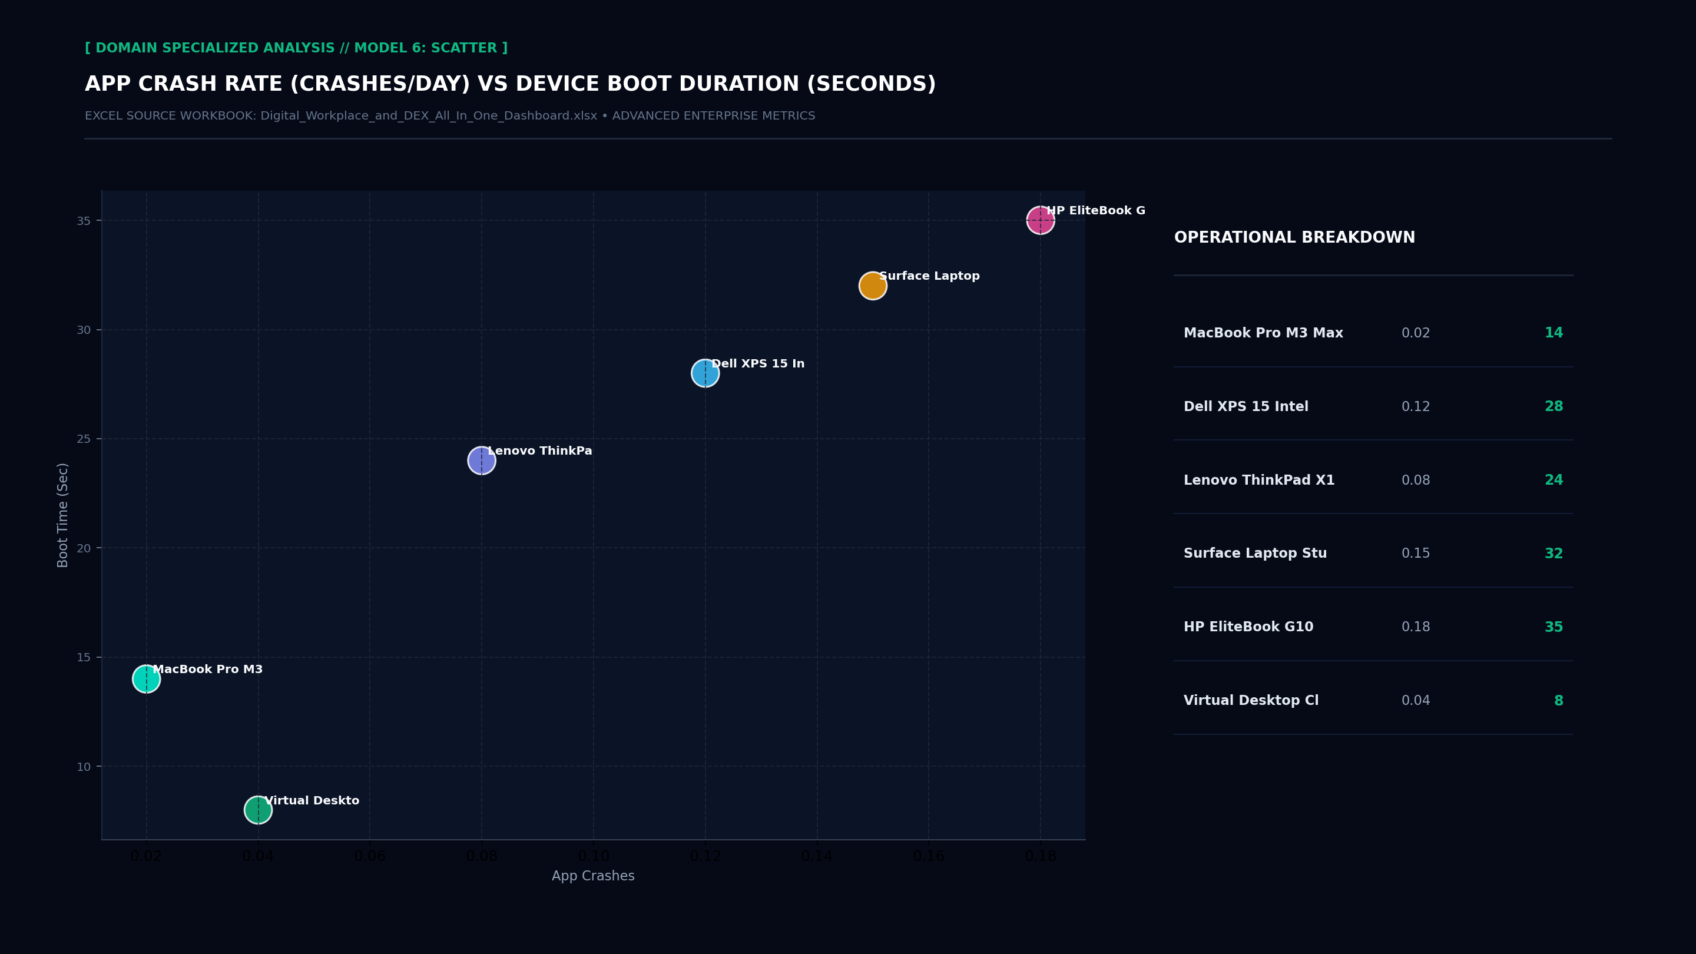Image resolution: width=1696 pixels, height=954 pixels.
Task: Select 'Lenovo ThinkPad X1' breakdown row name
Action: point(1260,481)
